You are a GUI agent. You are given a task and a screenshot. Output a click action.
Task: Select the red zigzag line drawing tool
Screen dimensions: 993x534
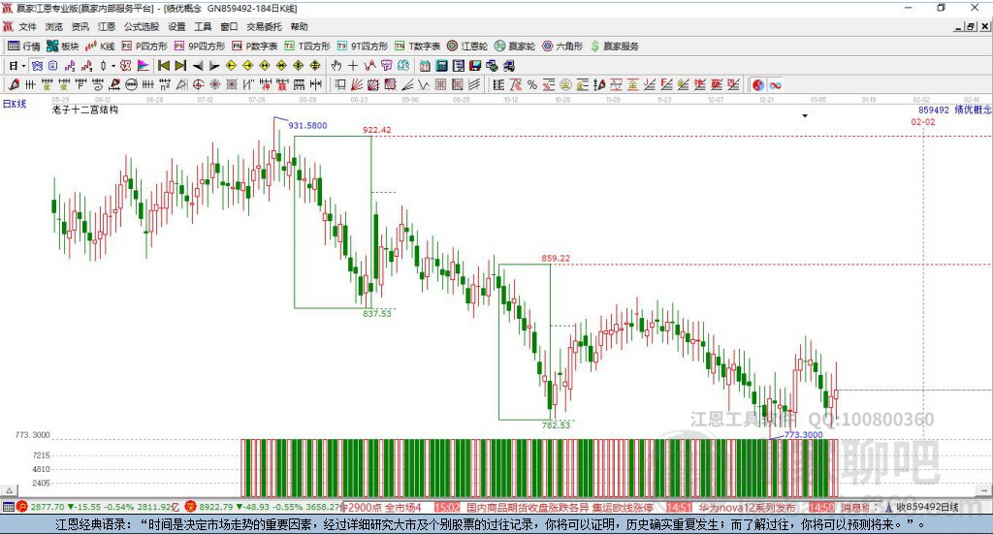369,66
